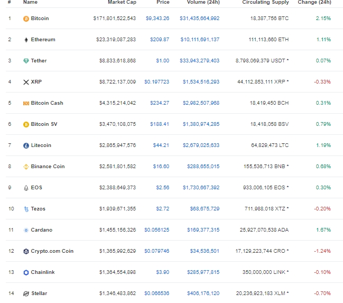Click the Litecoin logo icon
Viewport: 343px width, 303px height.
pos(26,145)
